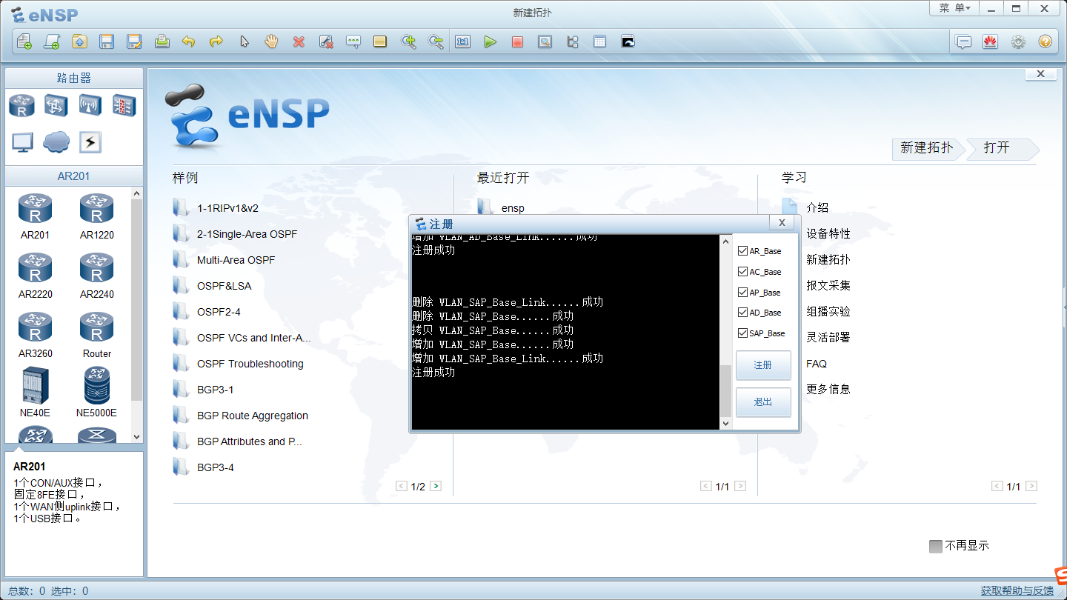Click the red stop devices icon
The width and height of the screenshot is (1067, 600).
click(x=517, y=41)
